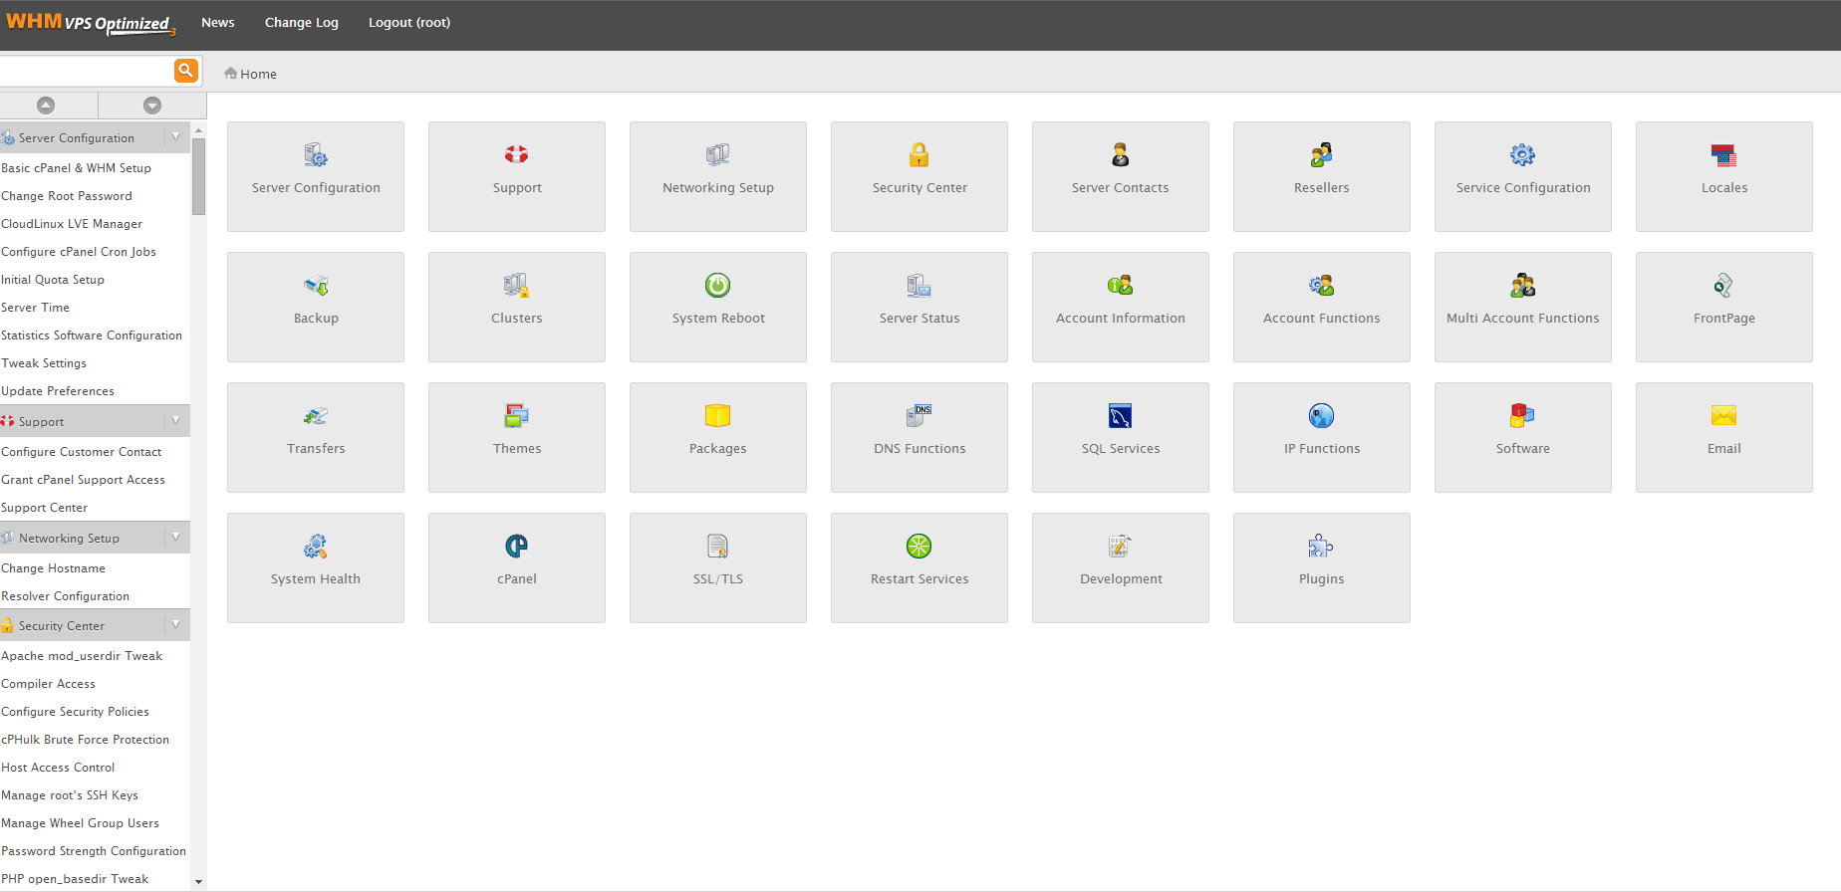The width and height of the screenshot is (1841, 892).
Task: Collapse the Security Center sidebar section
Action: tap(176, 625)
